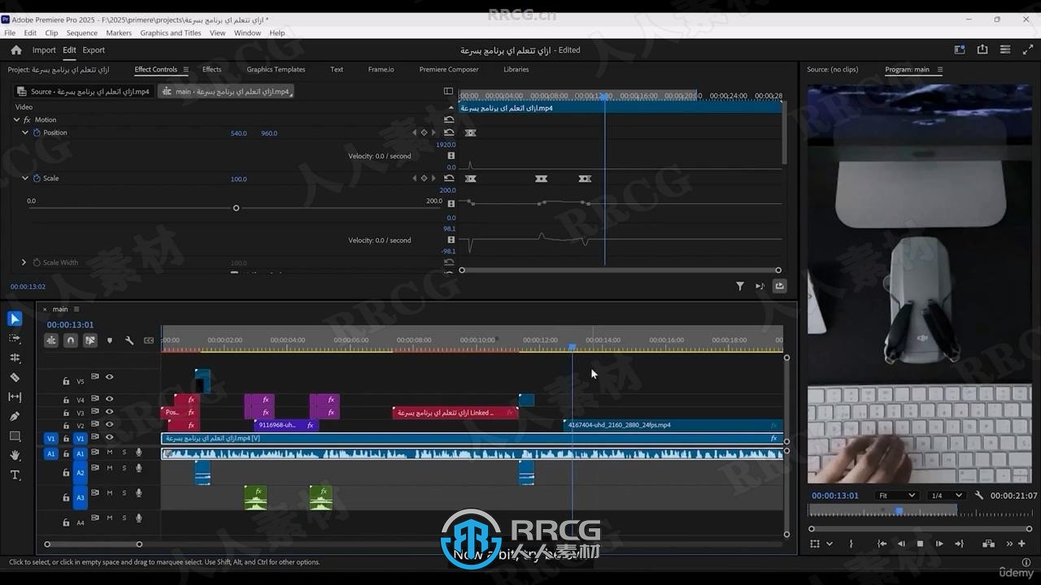Screen dimensions: 1041x585
Task: Collapse the Scale property twirl
Action: tap(25, 178)
